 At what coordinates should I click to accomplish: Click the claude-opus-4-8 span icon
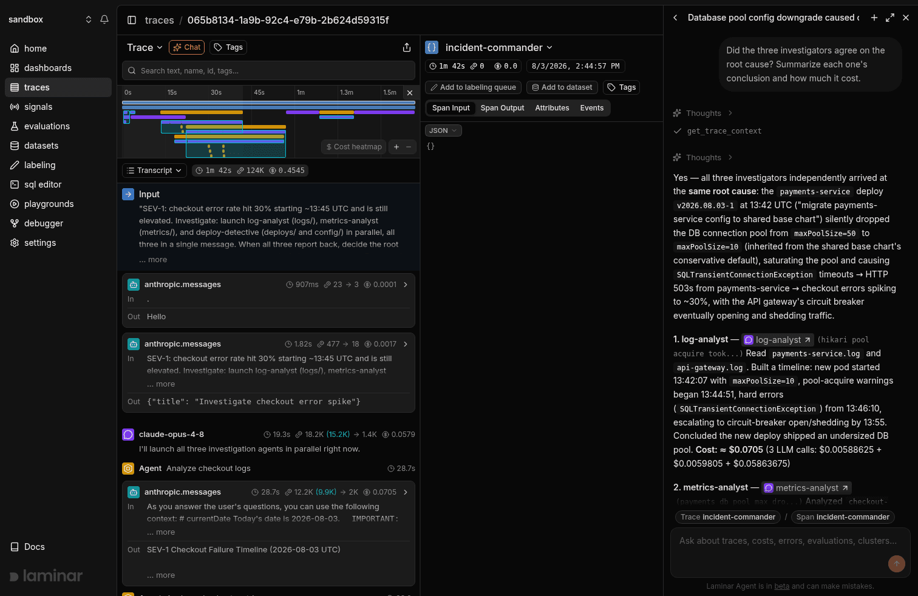128,435
